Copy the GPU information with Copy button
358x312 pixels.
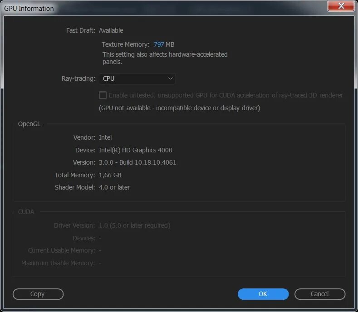click(38, 294)
